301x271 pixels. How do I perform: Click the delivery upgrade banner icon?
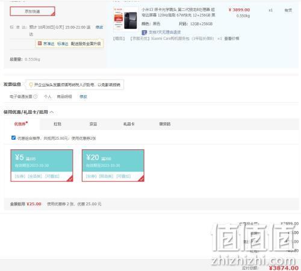click(40, 43)
